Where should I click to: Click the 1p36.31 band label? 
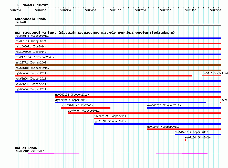point(21,22)
